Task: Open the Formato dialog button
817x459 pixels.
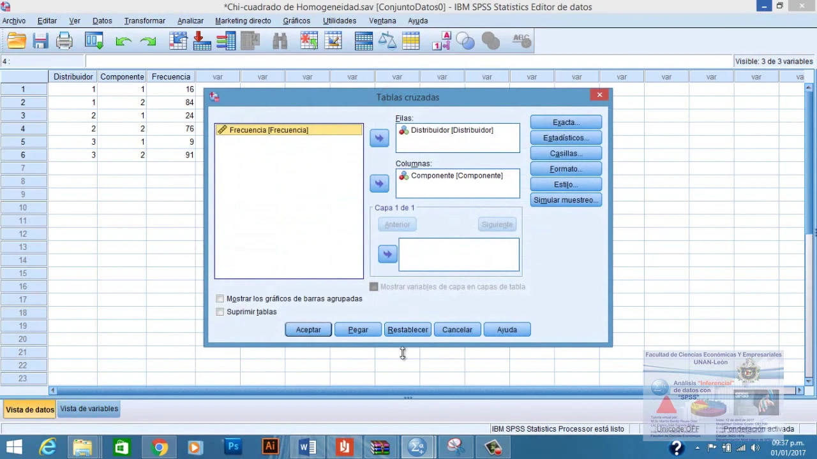Action: (x=566, y=169)
